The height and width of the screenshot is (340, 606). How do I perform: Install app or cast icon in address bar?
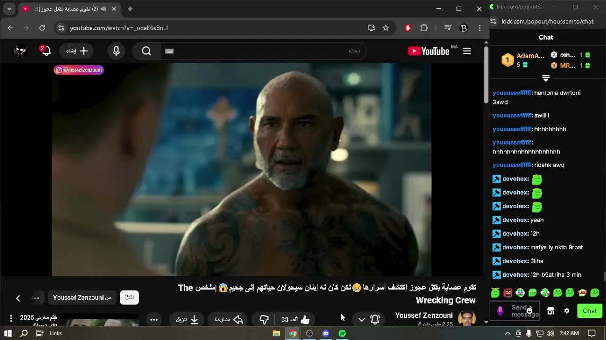(x=372, y=28)
